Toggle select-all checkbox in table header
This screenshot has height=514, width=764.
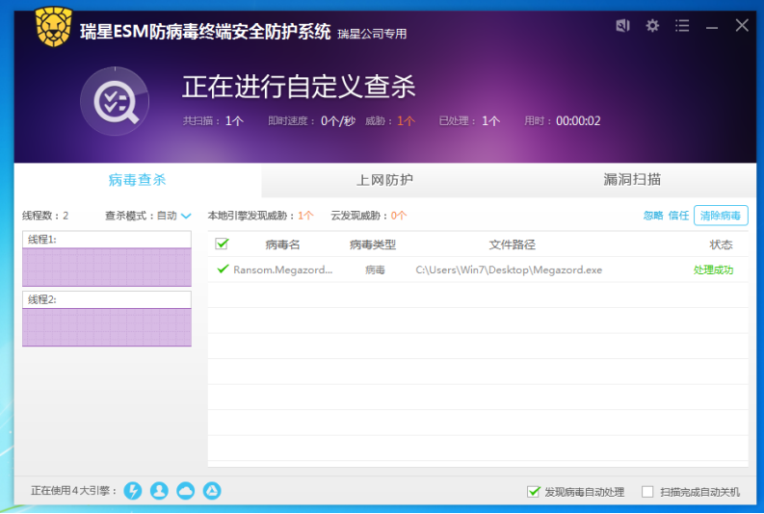(x=222, y=244)
